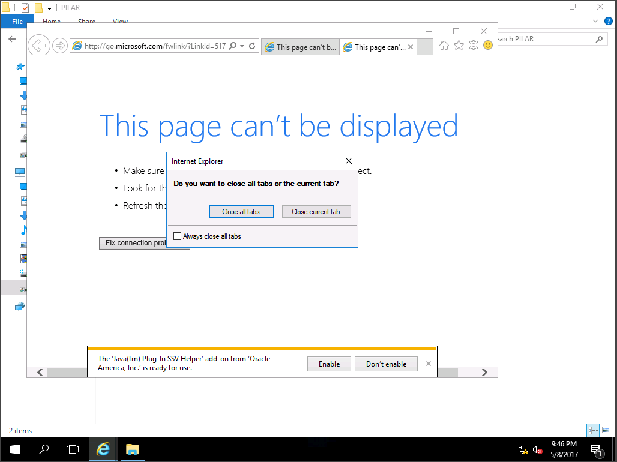Open the View ribbon tab
The image size is (617, 462).
[x=120, y=20]
